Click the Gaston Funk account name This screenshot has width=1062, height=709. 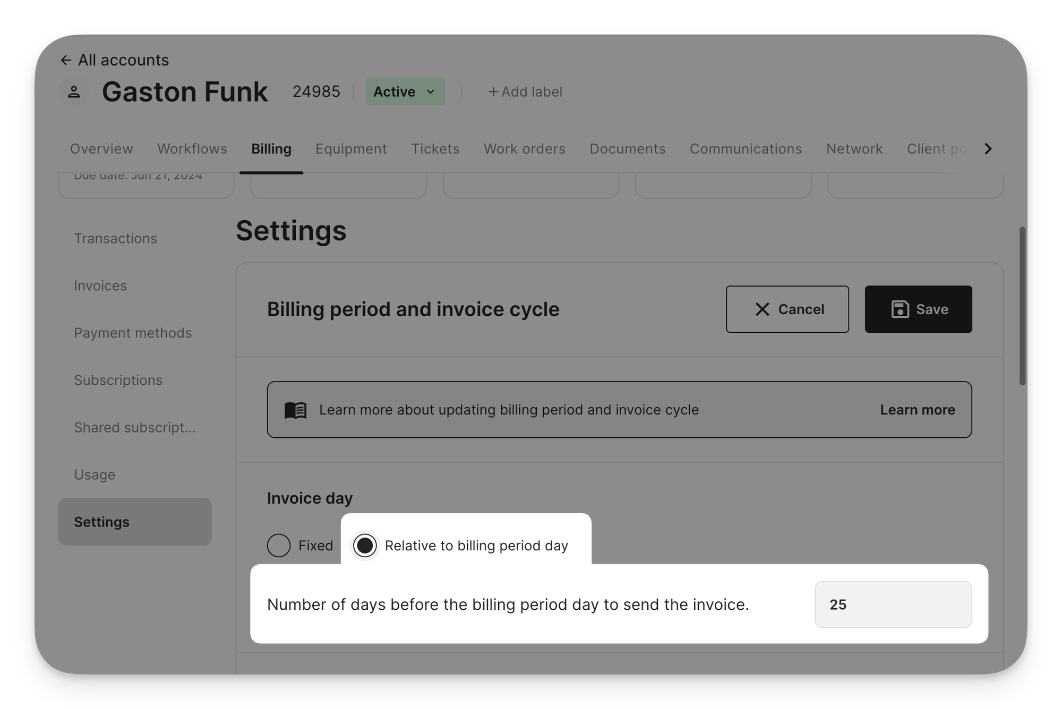[x=185, y=92]
